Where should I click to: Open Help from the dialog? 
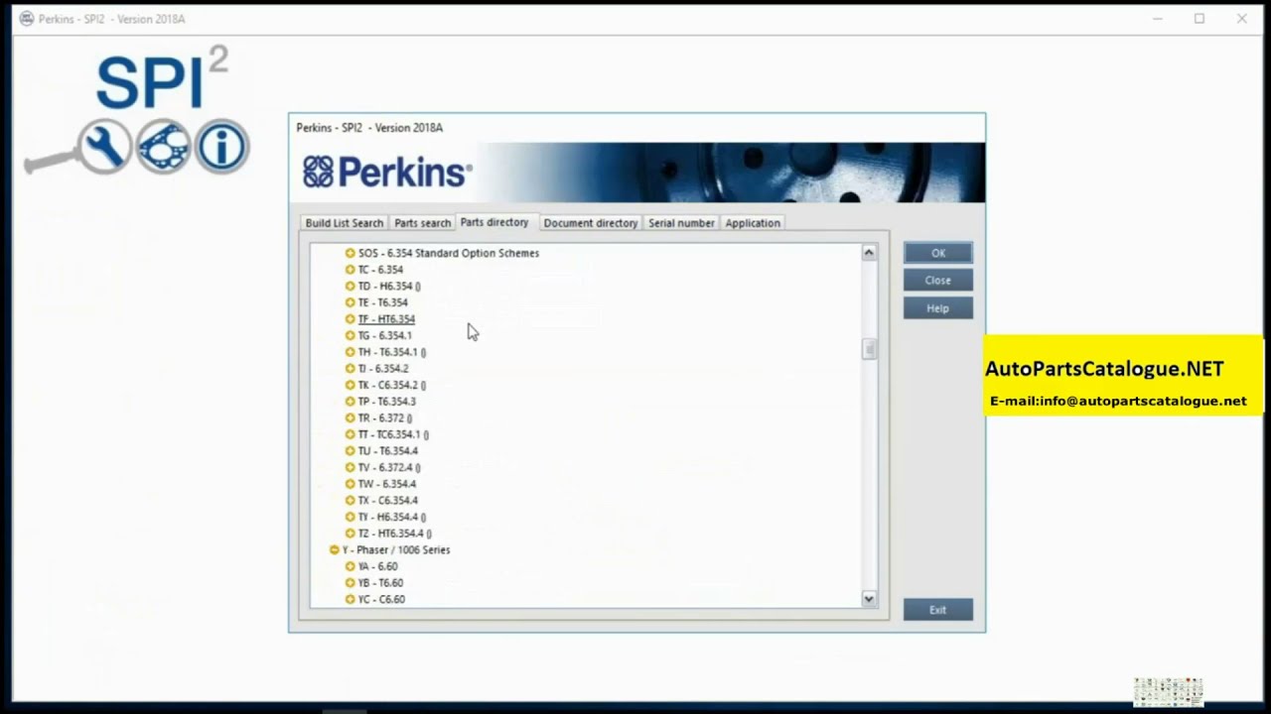938,308
